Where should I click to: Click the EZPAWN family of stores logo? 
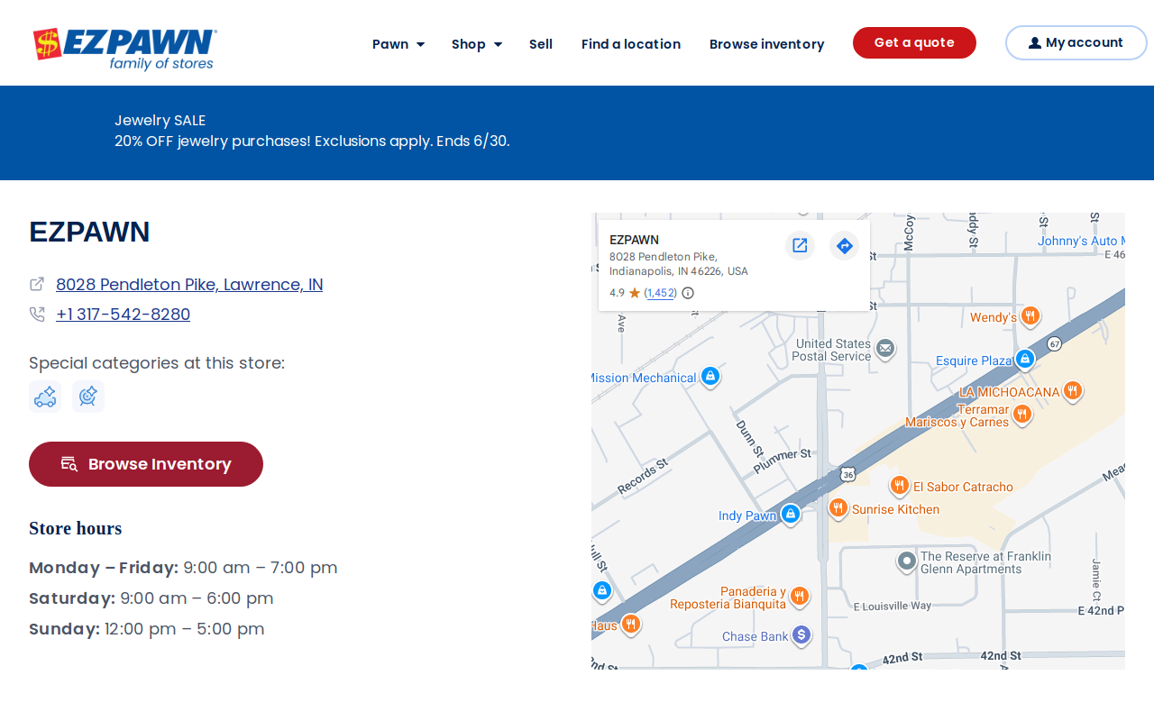125,49
